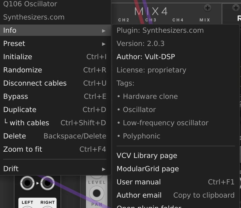Screen dimensions: 241x208
Task: Open the ModularGrid page
Action: 176,169
